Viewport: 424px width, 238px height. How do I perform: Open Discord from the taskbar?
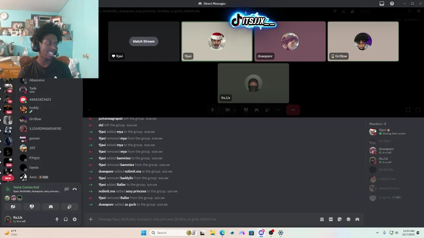coord(261,233)
